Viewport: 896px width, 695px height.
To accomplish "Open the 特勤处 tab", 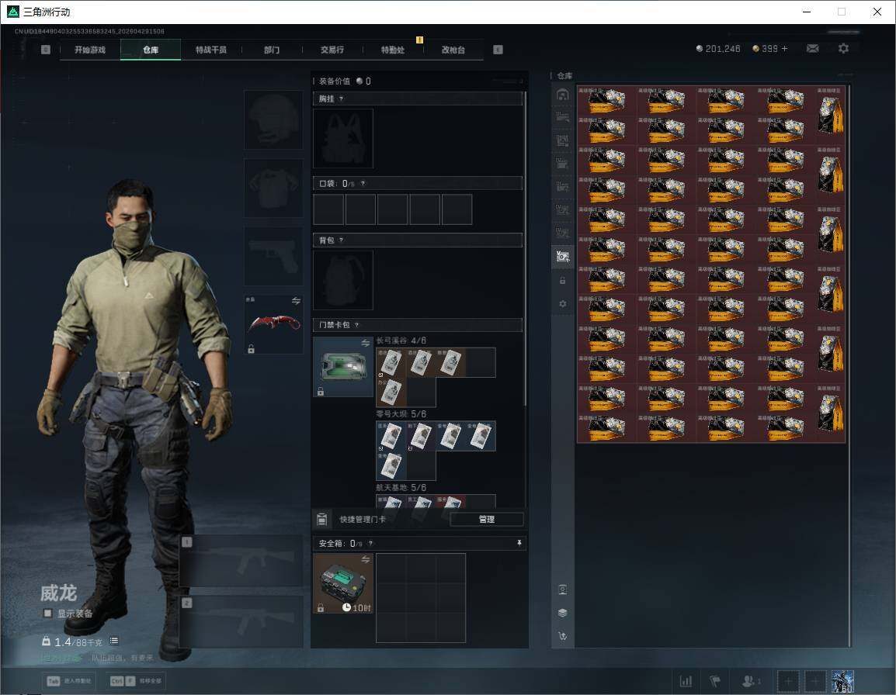I will click(x=393, y=50).
